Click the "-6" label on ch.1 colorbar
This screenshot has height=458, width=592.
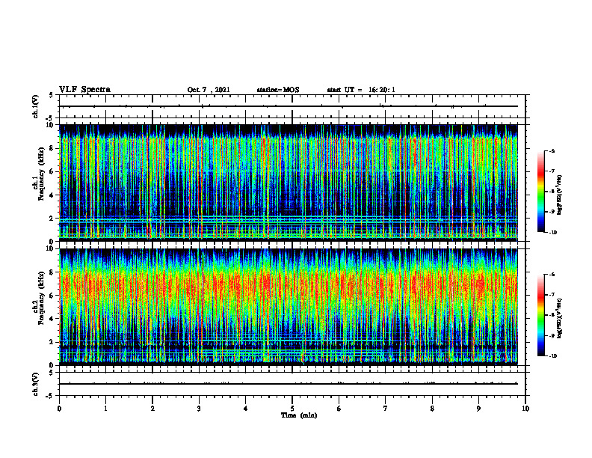pyautogui.click(x=552, y=150)
